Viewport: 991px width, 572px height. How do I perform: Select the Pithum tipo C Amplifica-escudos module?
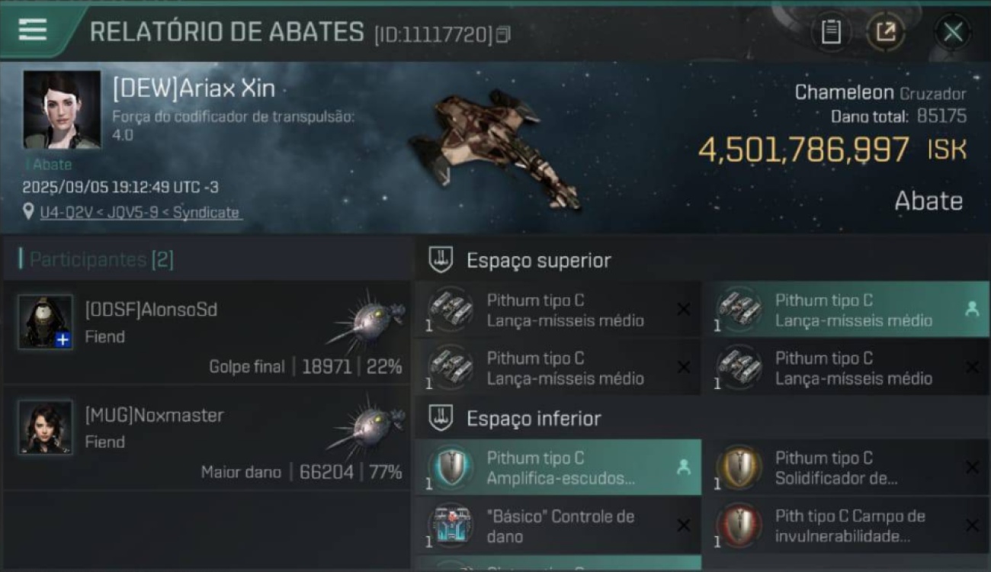(558, 468)
